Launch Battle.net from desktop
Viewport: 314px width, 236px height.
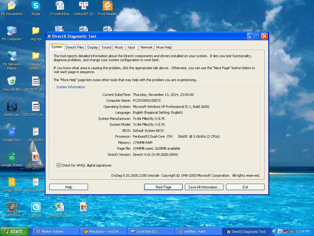[x=12, y=107]
